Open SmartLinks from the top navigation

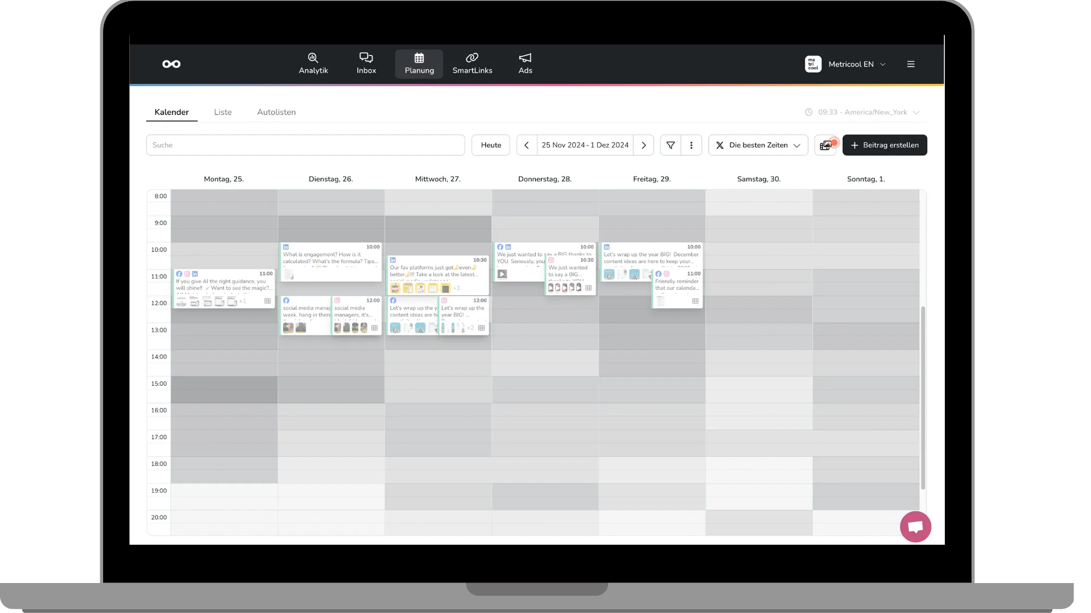pos(472,64)
